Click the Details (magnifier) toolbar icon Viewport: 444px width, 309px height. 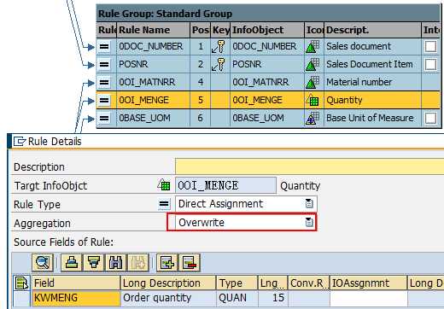pyautogui.click(x=43, y=262)
